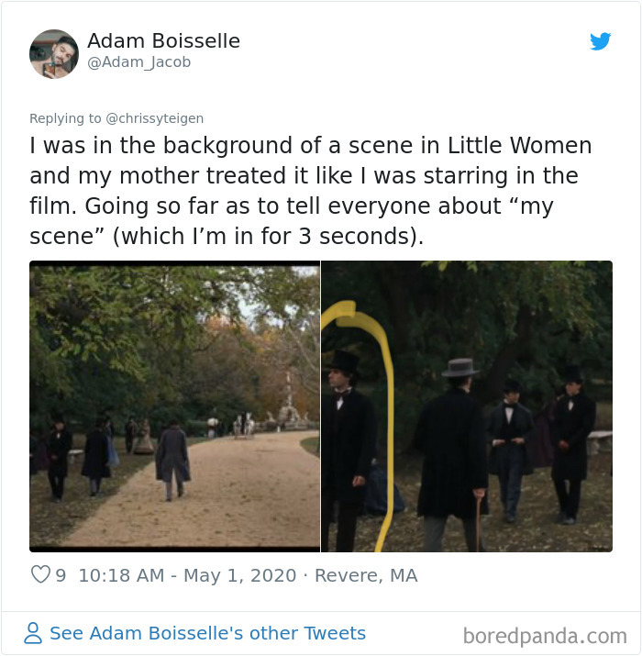Open the Adam Boisselle display name

tap(163, 41)
